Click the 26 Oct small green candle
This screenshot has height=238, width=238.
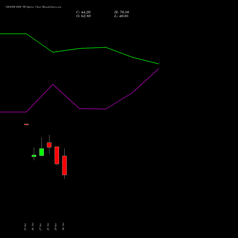(x=34, y=156)
